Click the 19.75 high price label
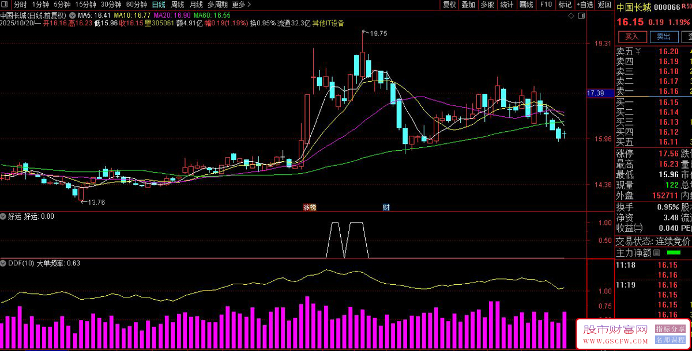Viewport: 692px width, 351px height. tap(378, 34)
